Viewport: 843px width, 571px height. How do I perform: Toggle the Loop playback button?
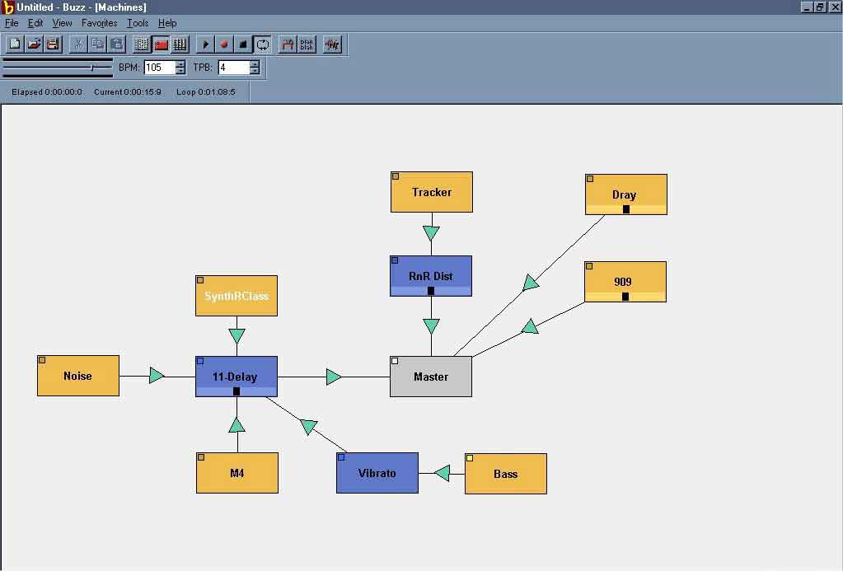click(262, 44)
